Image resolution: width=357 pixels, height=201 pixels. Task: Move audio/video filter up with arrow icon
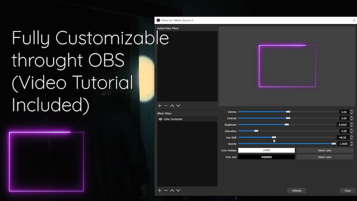pos(172,106)
